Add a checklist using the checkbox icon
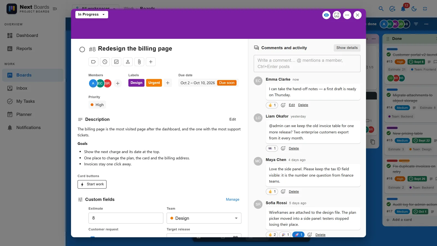This screenshot has height=246, width=437. 116,62
